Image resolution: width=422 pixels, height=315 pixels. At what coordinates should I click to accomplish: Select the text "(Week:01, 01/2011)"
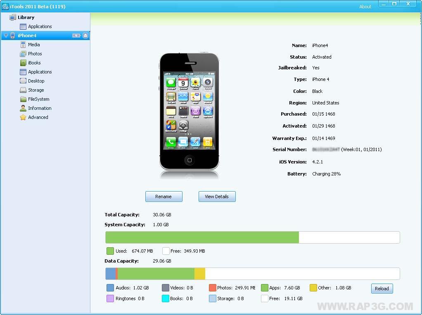[x=361, y=149]
